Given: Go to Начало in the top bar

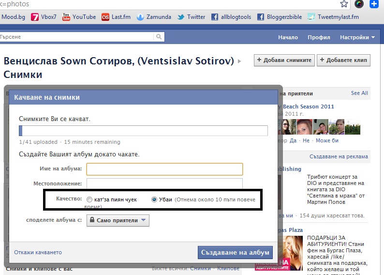Looking at the screenshot, I should point(288,37).
